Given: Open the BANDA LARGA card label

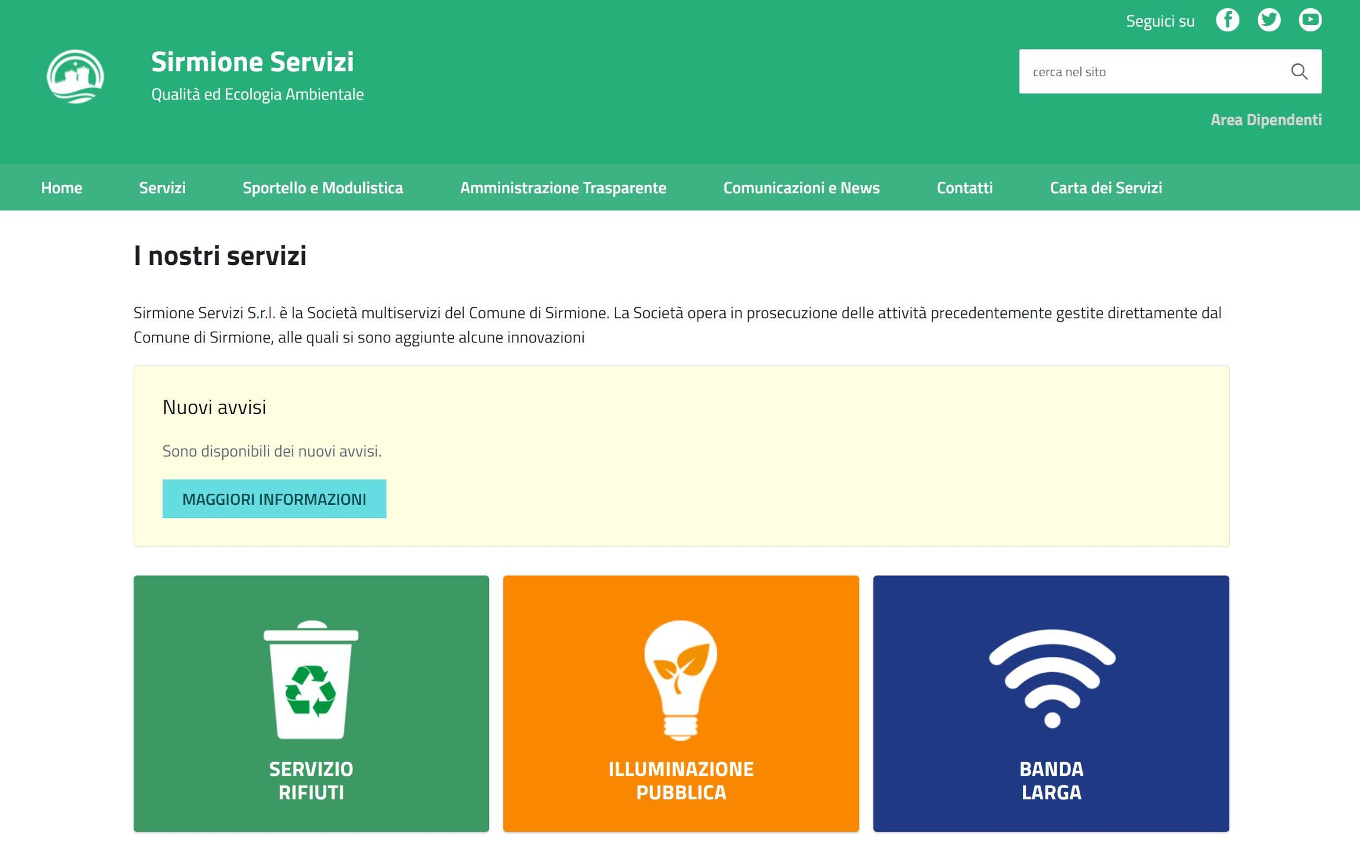Looking at the screenshot, I should click(x=1051, y=781).
